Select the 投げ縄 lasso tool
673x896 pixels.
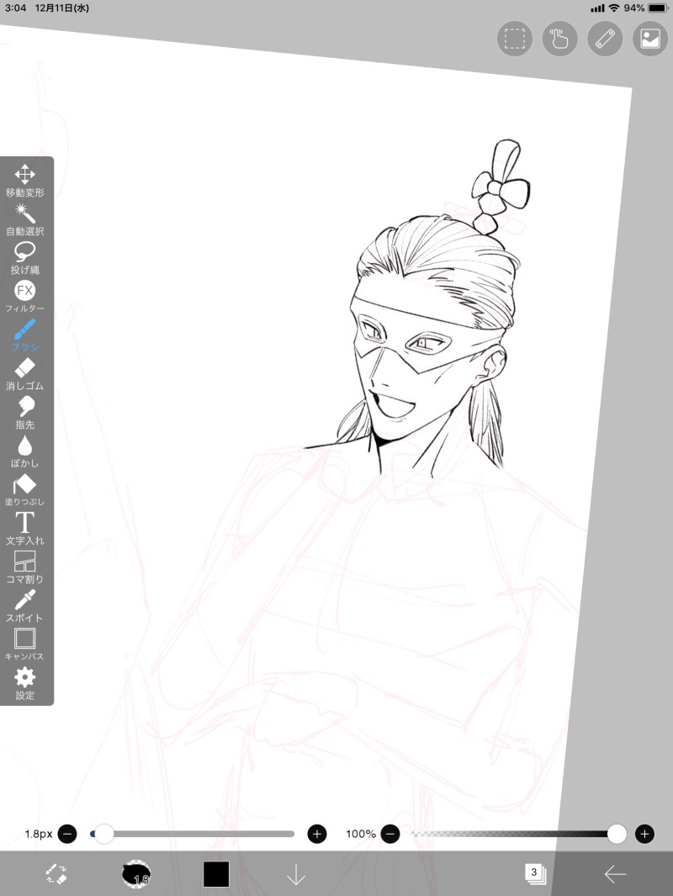(x=24, y=258)
